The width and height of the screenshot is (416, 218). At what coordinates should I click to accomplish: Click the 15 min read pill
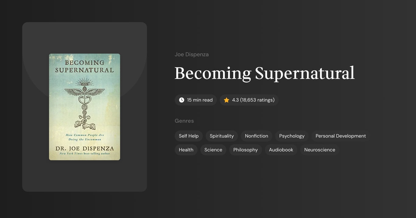coord(196,100)
